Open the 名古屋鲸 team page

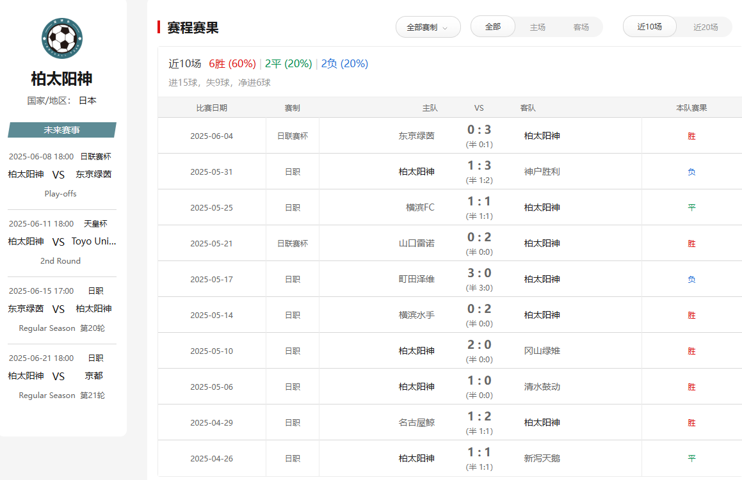click(416, 422)
